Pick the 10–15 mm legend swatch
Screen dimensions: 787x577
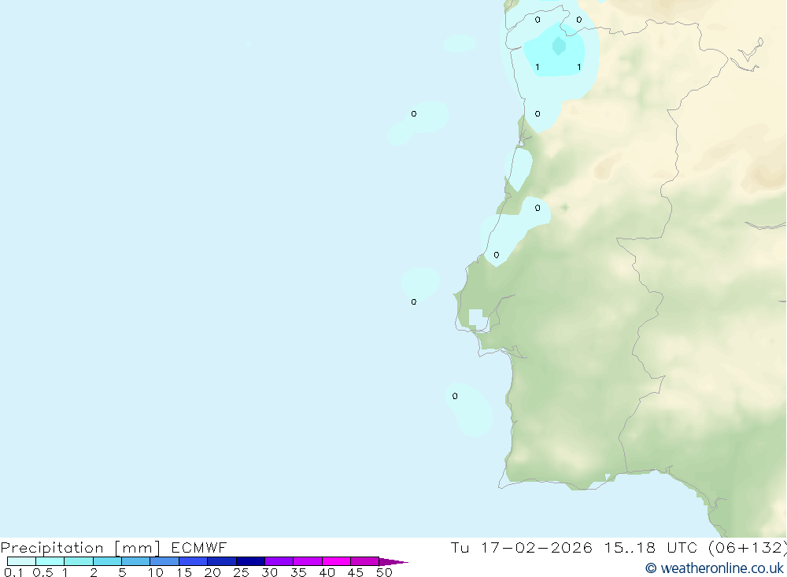(x=164, y=561)
